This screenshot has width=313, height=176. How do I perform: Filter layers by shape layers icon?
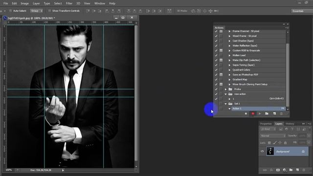click(x=298, y=129)
